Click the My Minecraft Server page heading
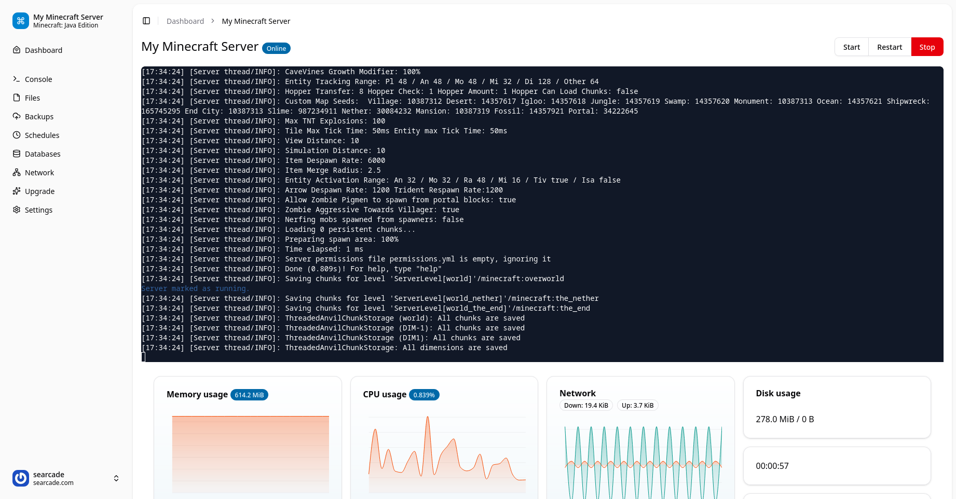956x499 pixels. pos(200,47)
